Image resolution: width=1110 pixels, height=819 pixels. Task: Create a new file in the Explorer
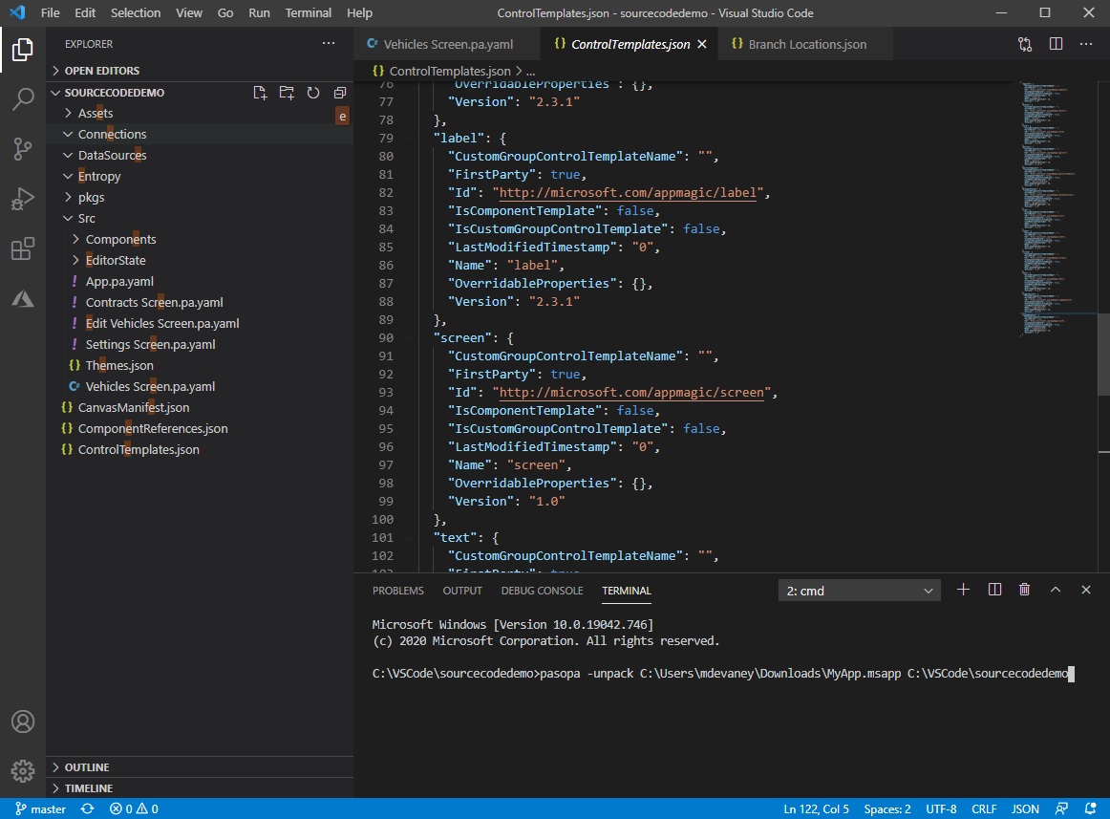point(260,92)
